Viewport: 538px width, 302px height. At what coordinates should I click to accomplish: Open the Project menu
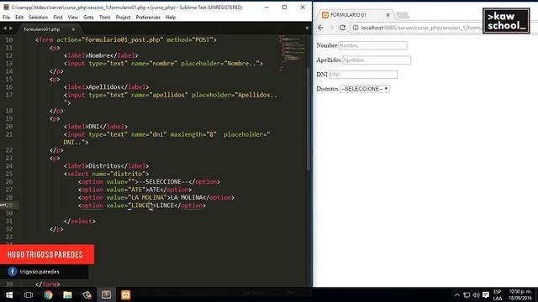pyautogui.click(x=123, y=17)
